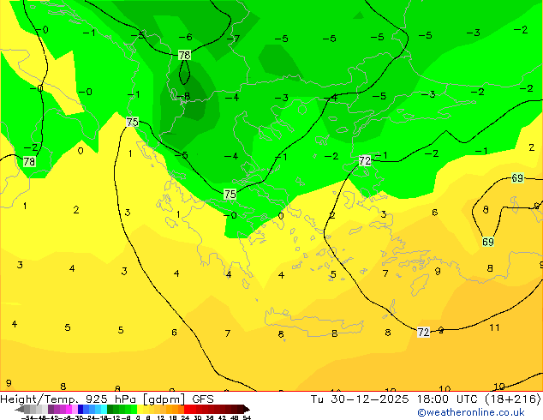The image size is (543, 420).
Task: Select the dark blue legend swatch
Action: 81,410
